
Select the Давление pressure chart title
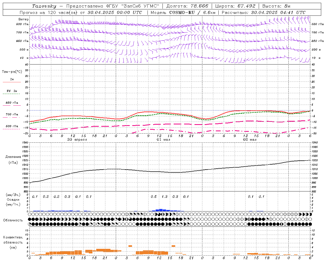click(13, 157)
